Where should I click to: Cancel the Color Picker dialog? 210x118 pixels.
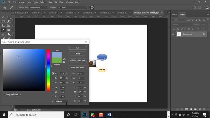click(77, 54)
